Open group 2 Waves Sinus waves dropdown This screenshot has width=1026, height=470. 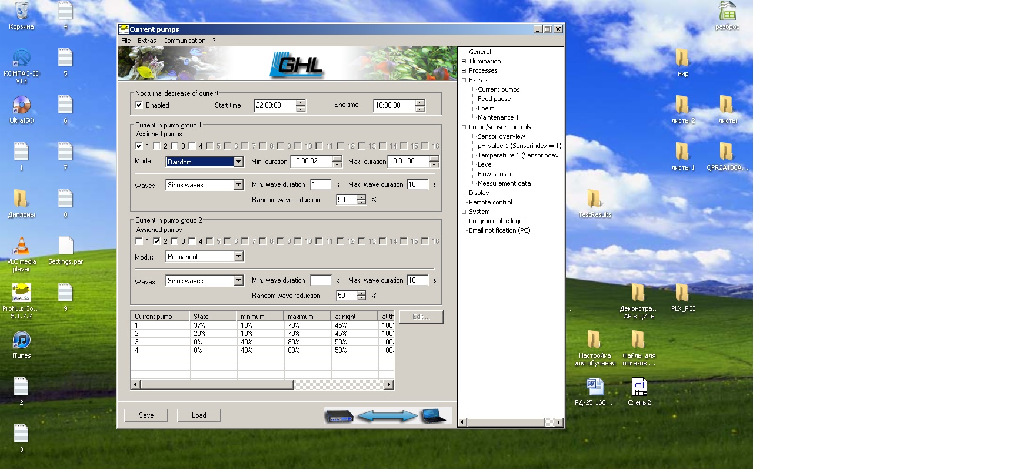[x=205, y=280]
